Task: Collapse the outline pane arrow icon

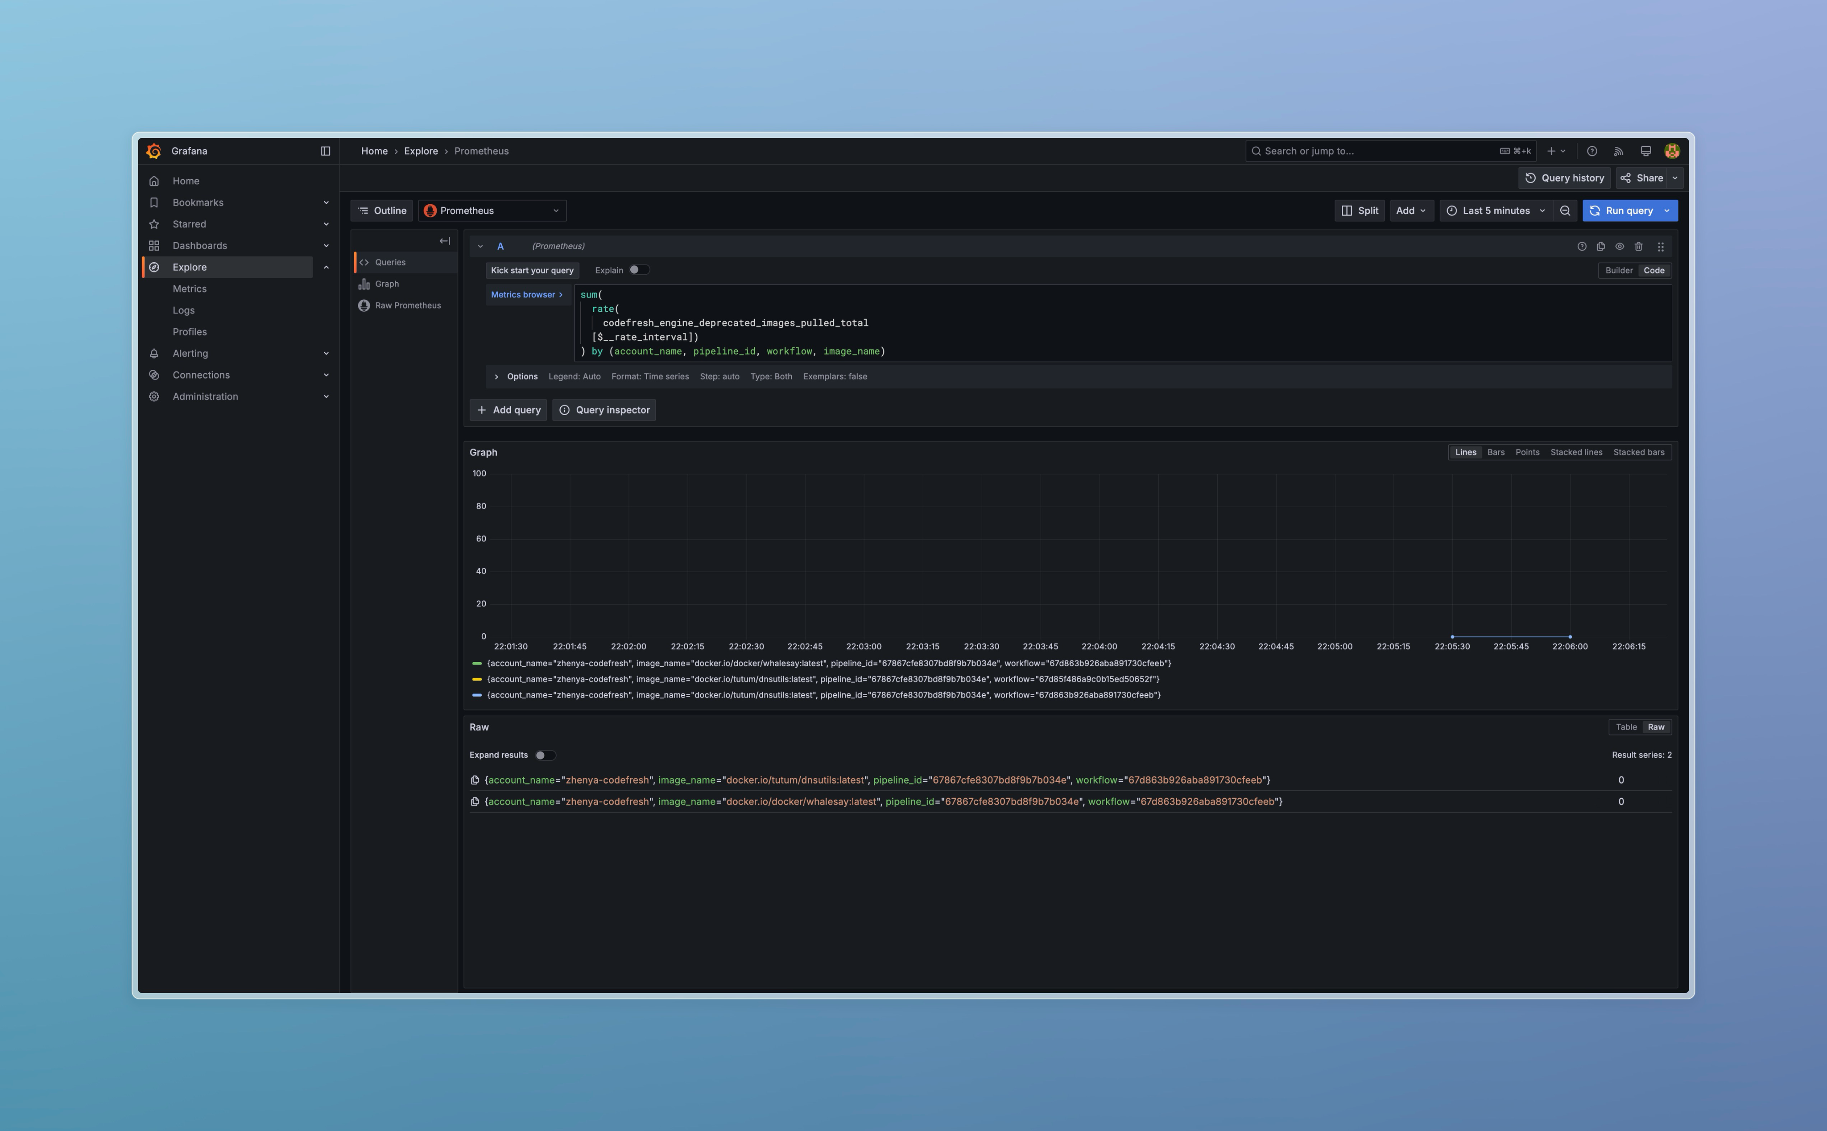Action: click(444, 241)
